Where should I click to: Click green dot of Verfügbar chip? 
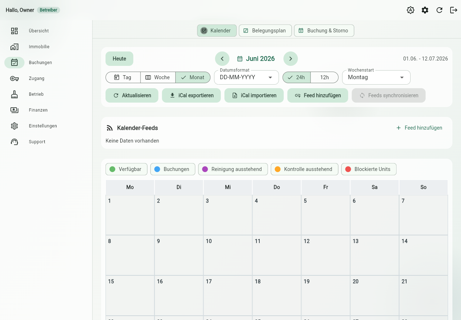coord(112,169)
